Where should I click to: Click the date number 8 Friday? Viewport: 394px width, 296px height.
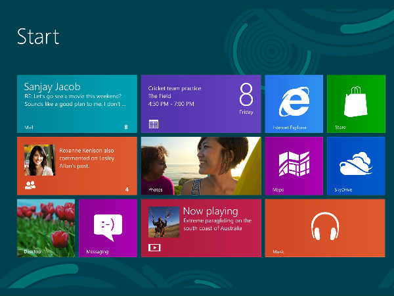click(246, 99)
